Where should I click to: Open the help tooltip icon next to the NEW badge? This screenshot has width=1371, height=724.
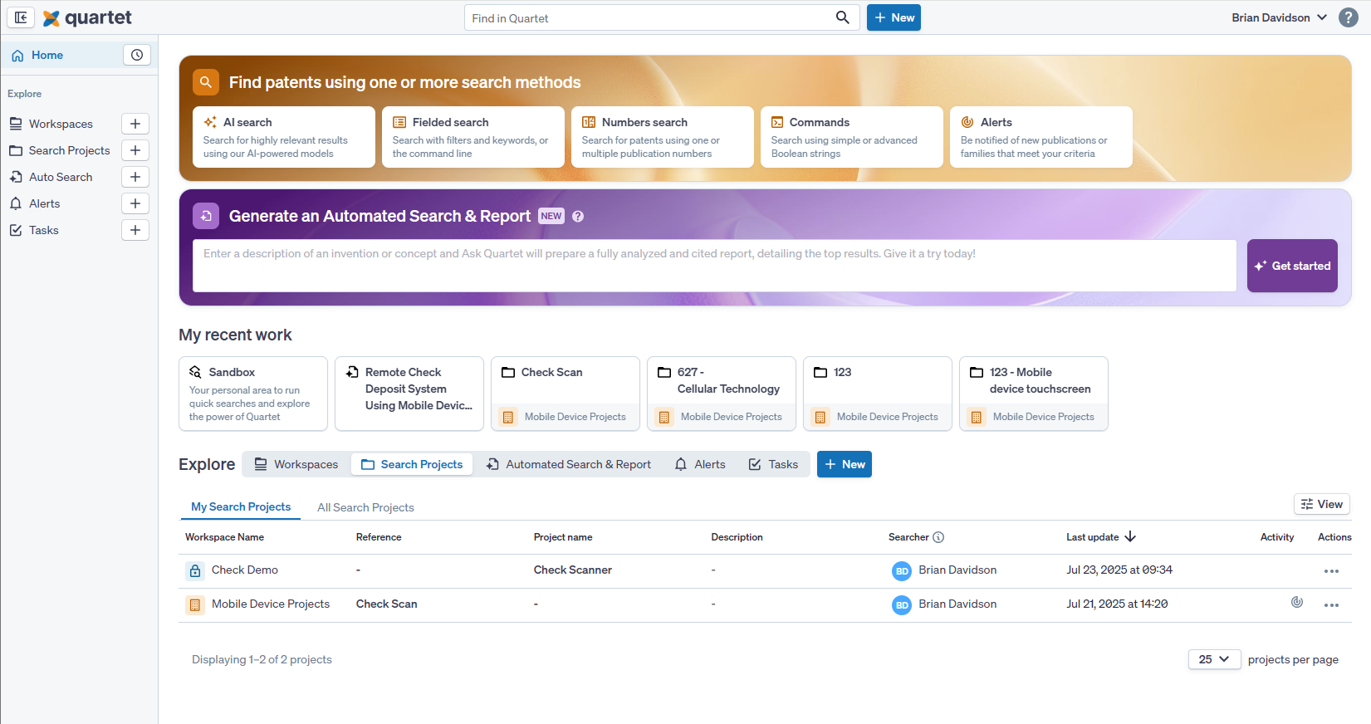tap(578, 216)
